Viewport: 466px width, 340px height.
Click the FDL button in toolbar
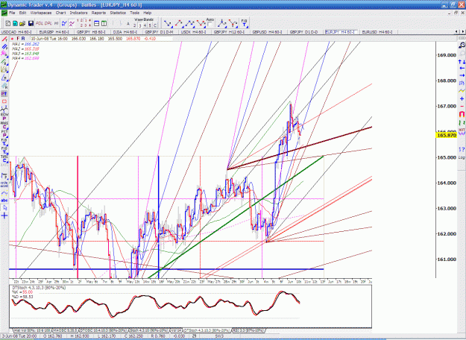point(40,23)
